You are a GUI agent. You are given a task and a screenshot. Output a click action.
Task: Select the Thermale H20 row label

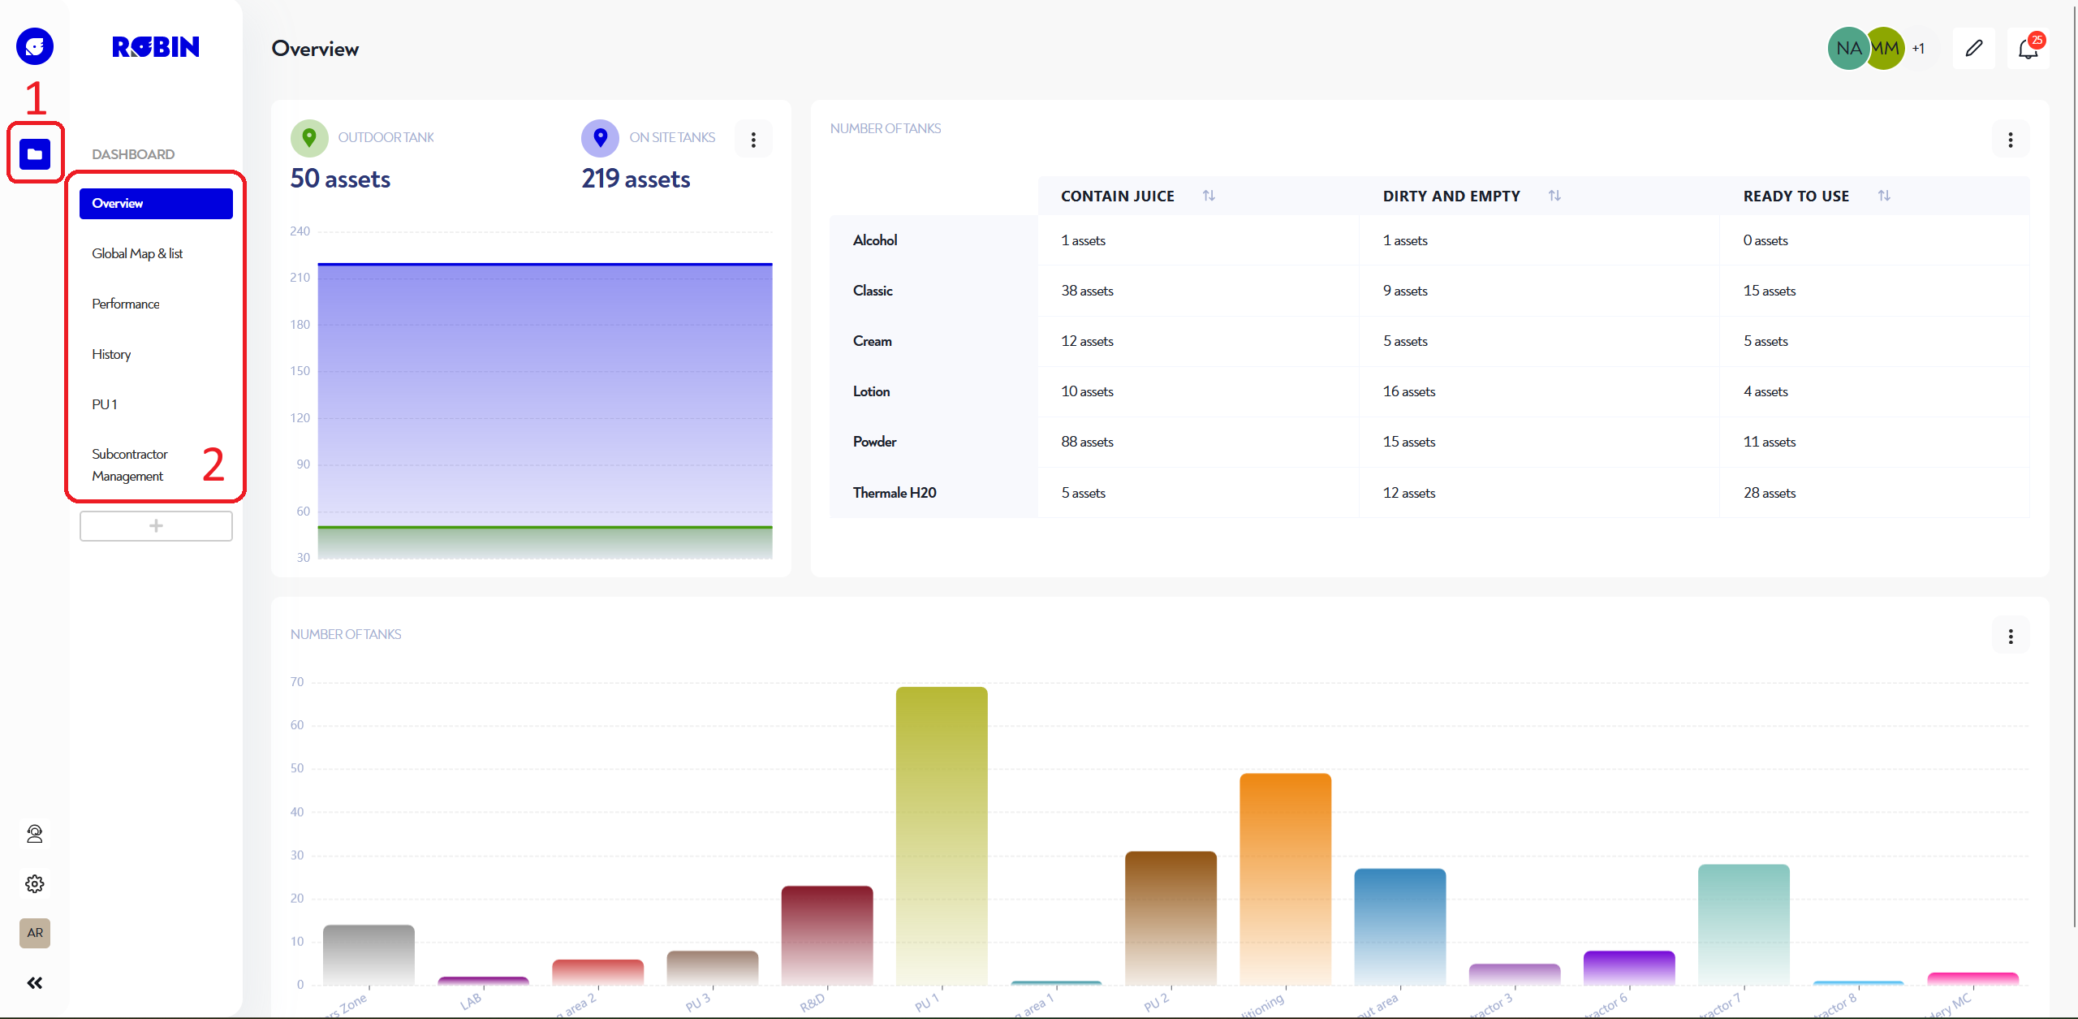(895, 493)
